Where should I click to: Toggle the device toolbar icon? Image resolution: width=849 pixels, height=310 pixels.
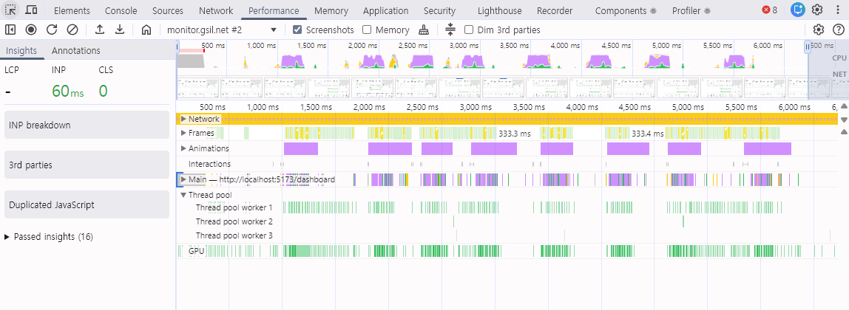pos(31,10)
